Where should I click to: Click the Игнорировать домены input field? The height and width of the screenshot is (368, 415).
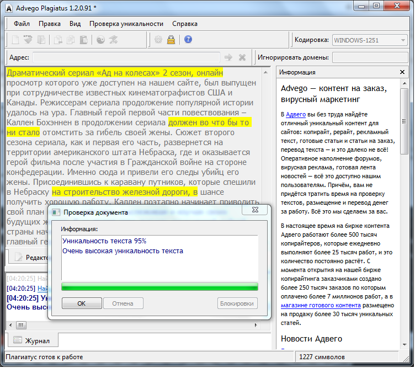point(370,57)
